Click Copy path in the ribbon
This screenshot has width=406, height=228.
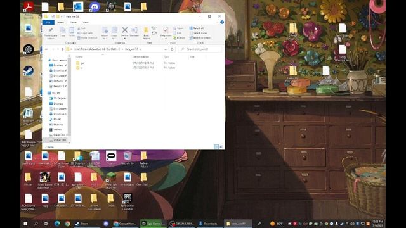[x=85, y=33]
